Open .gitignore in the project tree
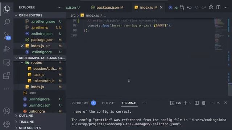 (40, 111)
